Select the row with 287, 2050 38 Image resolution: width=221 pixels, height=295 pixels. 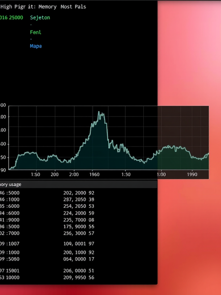click(x=79, y=200)
